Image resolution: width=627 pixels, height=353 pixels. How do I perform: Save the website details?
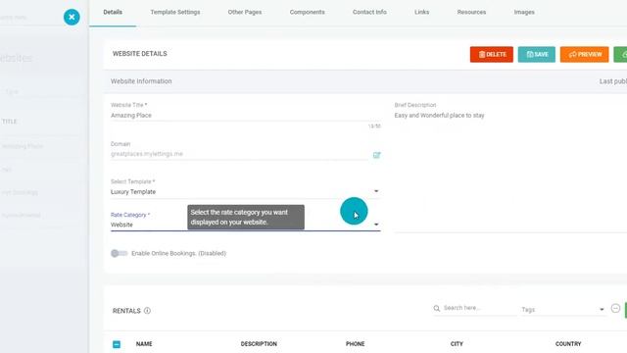tap(537, 55)
